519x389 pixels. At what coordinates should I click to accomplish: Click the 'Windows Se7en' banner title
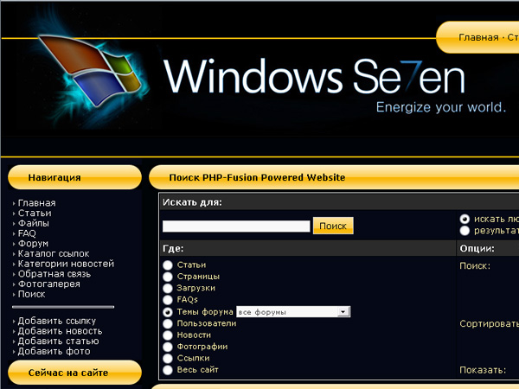315,76
